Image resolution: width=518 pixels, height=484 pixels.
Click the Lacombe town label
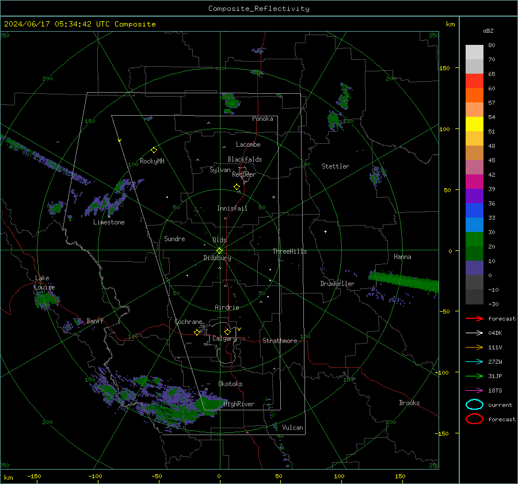pos(248,144)
